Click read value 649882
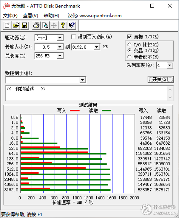179x218 pixels. point(163,143)
